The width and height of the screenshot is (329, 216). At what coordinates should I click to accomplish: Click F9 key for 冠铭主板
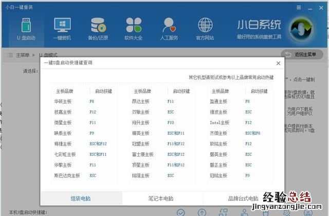point(247,175)
